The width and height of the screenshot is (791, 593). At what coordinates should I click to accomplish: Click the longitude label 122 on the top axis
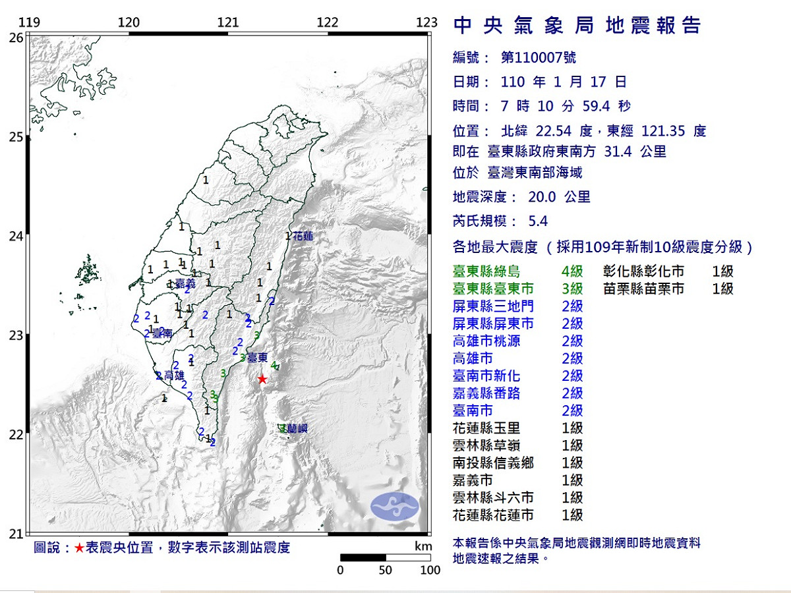(x=328, y=22)
